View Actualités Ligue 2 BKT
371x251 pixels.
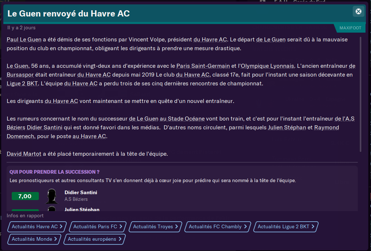click(x=286, y=227)
